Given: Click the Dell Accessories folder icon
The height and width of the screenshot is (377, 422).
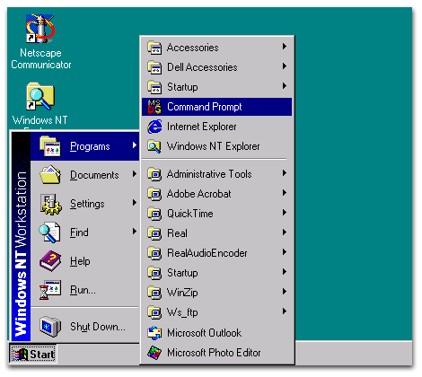Looking at the screenshot, I should tap(154, 67).
